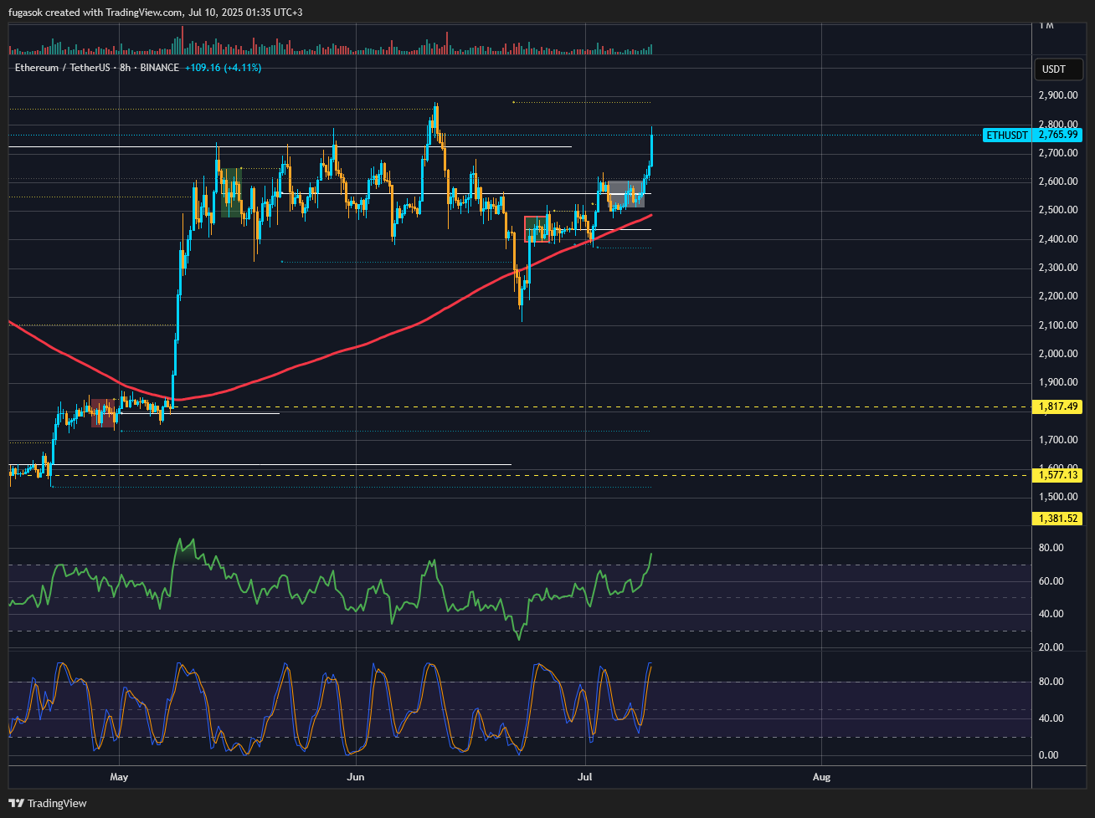The height and width of the screenshot is (818, 1095).
Task: Click the ETHUSDT symbol tag on the price axis
Action: tap(1007, 135)
